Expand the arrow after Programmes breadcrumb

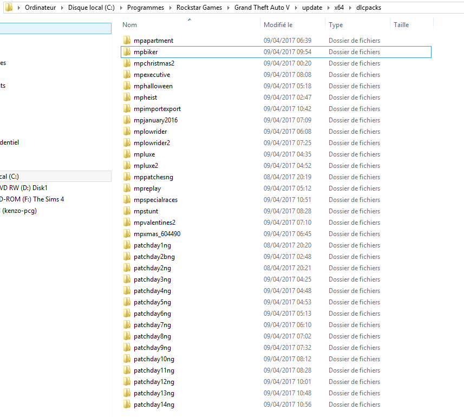171,8
